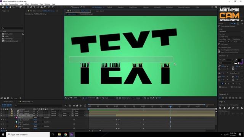Switch to TURBULENS Comp 1 viewer tab

[87, 14]
